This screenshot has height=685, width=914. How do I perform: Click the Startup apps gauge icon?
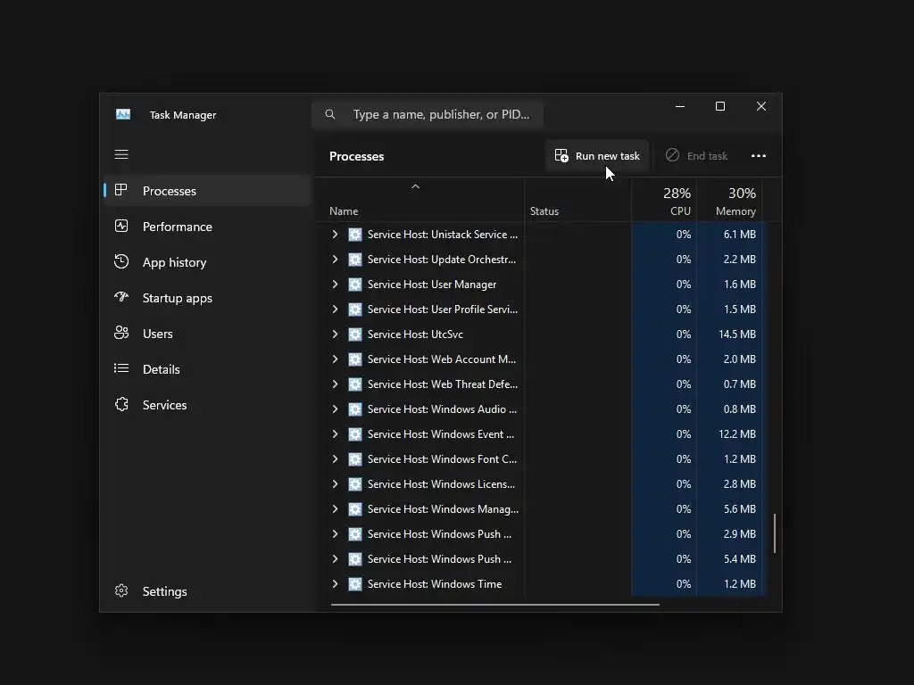pyautogui.click(x=121, y=297)
